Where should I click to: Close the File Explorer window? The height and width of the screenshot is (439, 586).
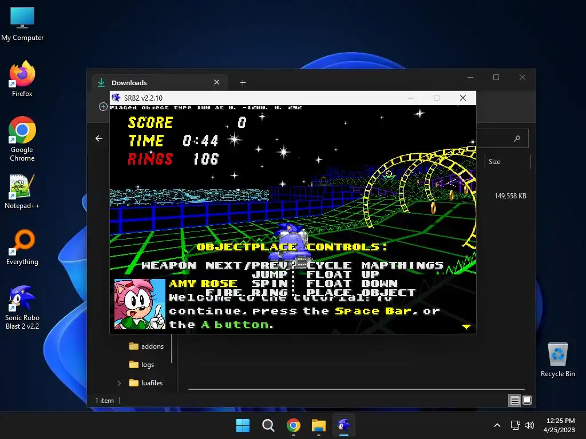pos(522,77)
